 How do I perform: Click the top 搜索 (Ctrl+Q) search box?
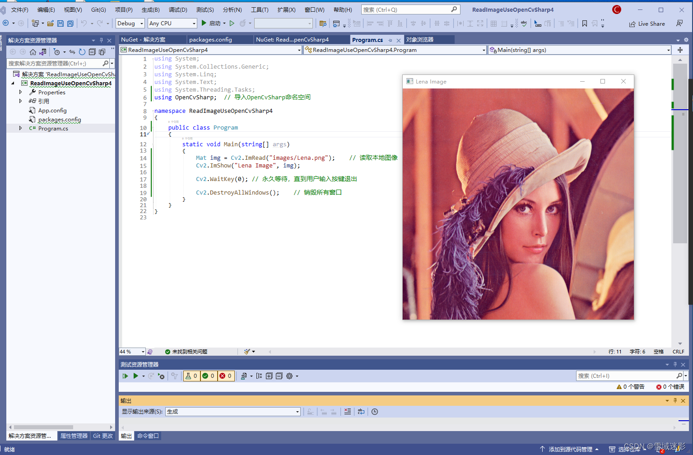(410, 9)
